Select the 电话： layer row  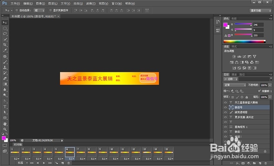click(x=246, y=137)
